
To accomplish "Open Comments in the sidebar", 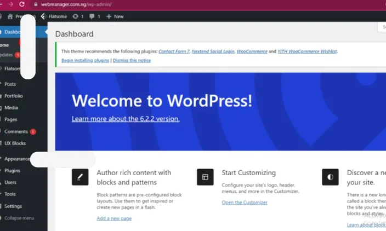I will click(x=16, y=131).
